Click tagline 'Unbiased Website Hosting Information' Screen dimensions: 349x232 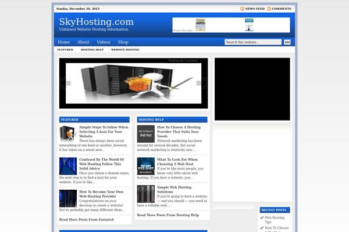tap(94, 30)
